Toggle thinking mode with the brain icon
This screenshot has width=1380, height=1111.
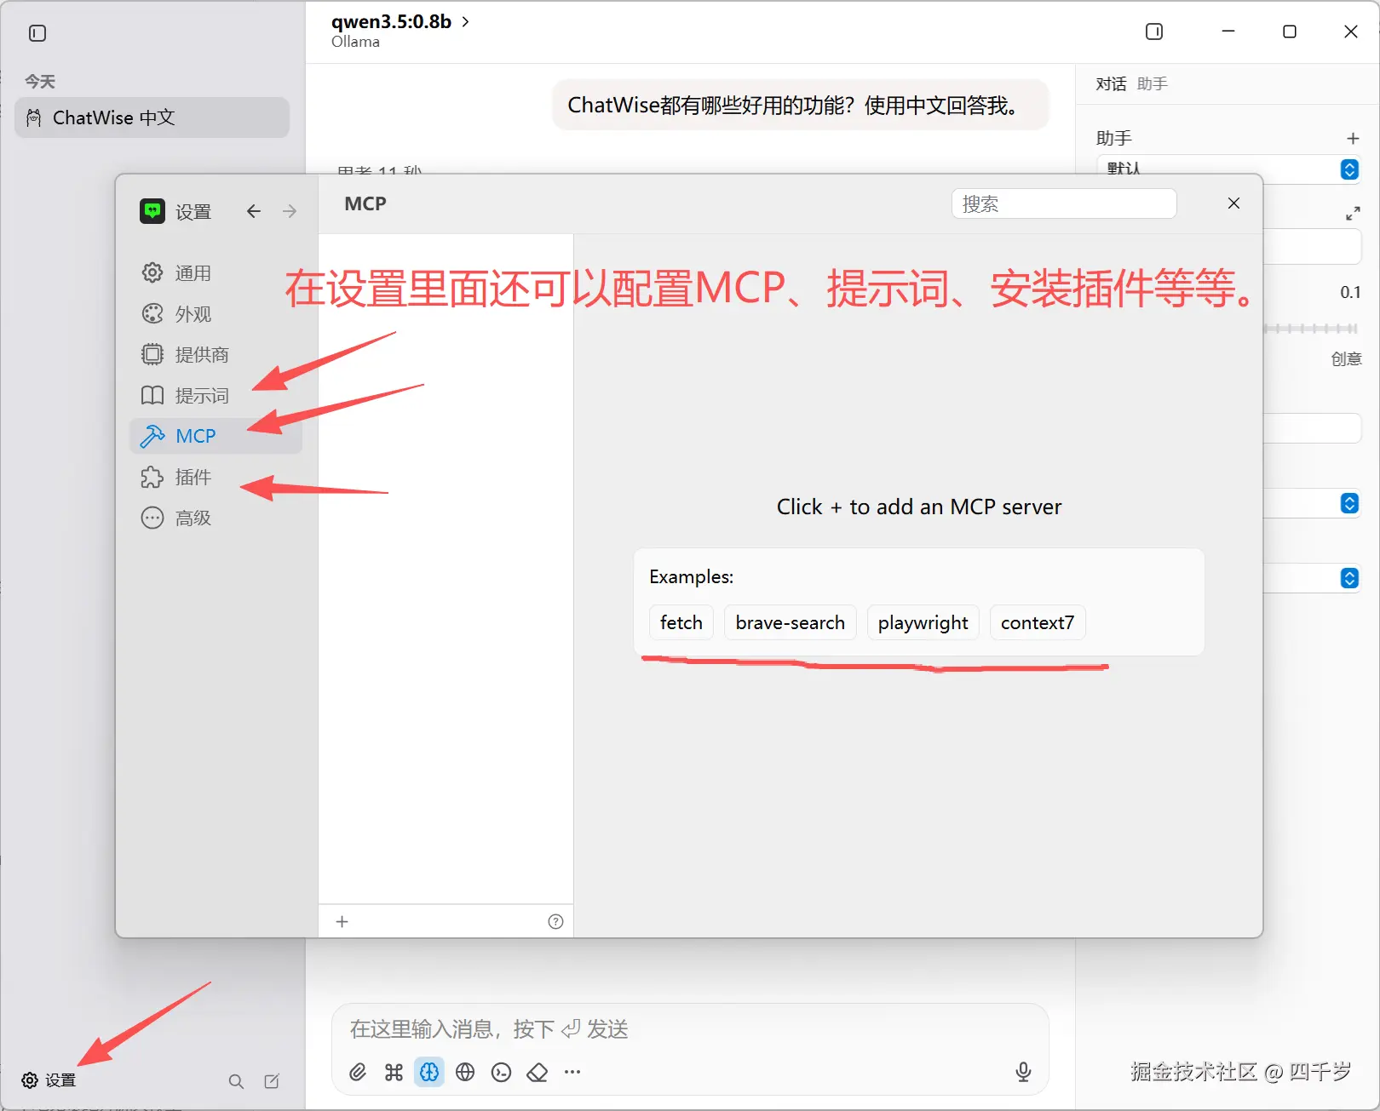tap(429, 1072)
